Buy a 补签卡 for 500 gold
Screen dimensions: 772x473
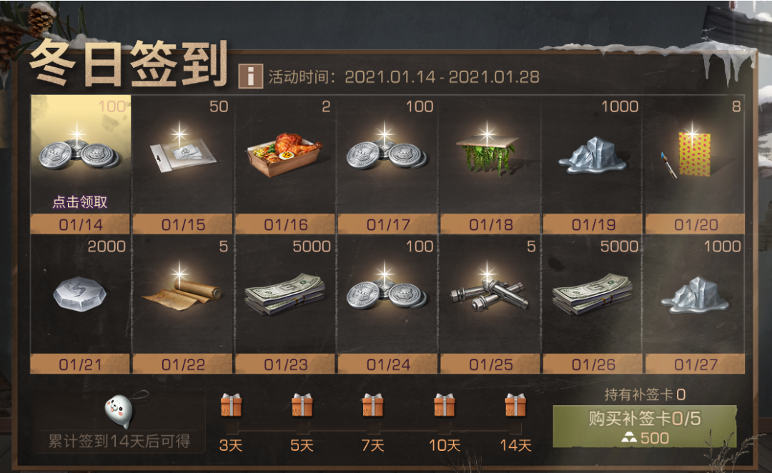pos(645,427)
